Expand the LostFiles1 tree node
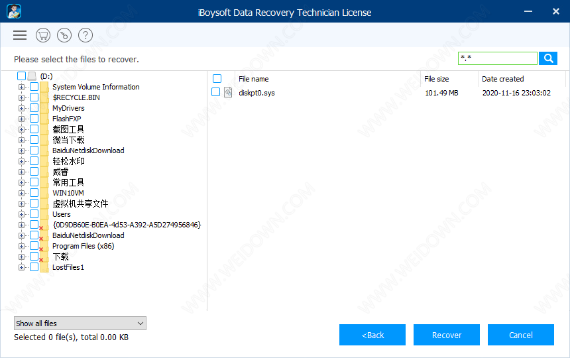Screen dimensions: 570x358 [x=21, y=267]
